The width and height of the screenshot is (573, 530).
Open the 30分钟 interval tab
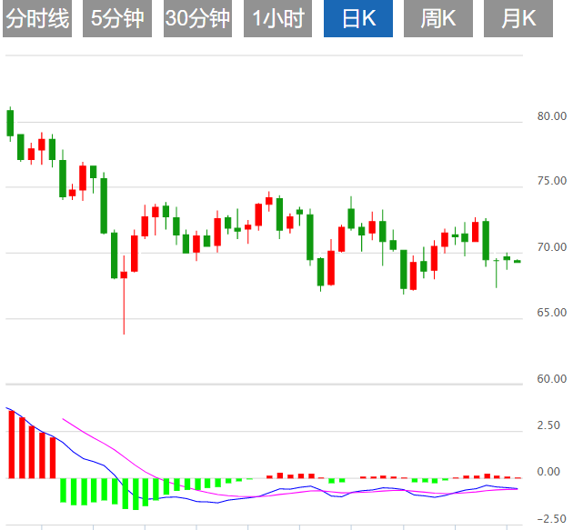(197, 18)
